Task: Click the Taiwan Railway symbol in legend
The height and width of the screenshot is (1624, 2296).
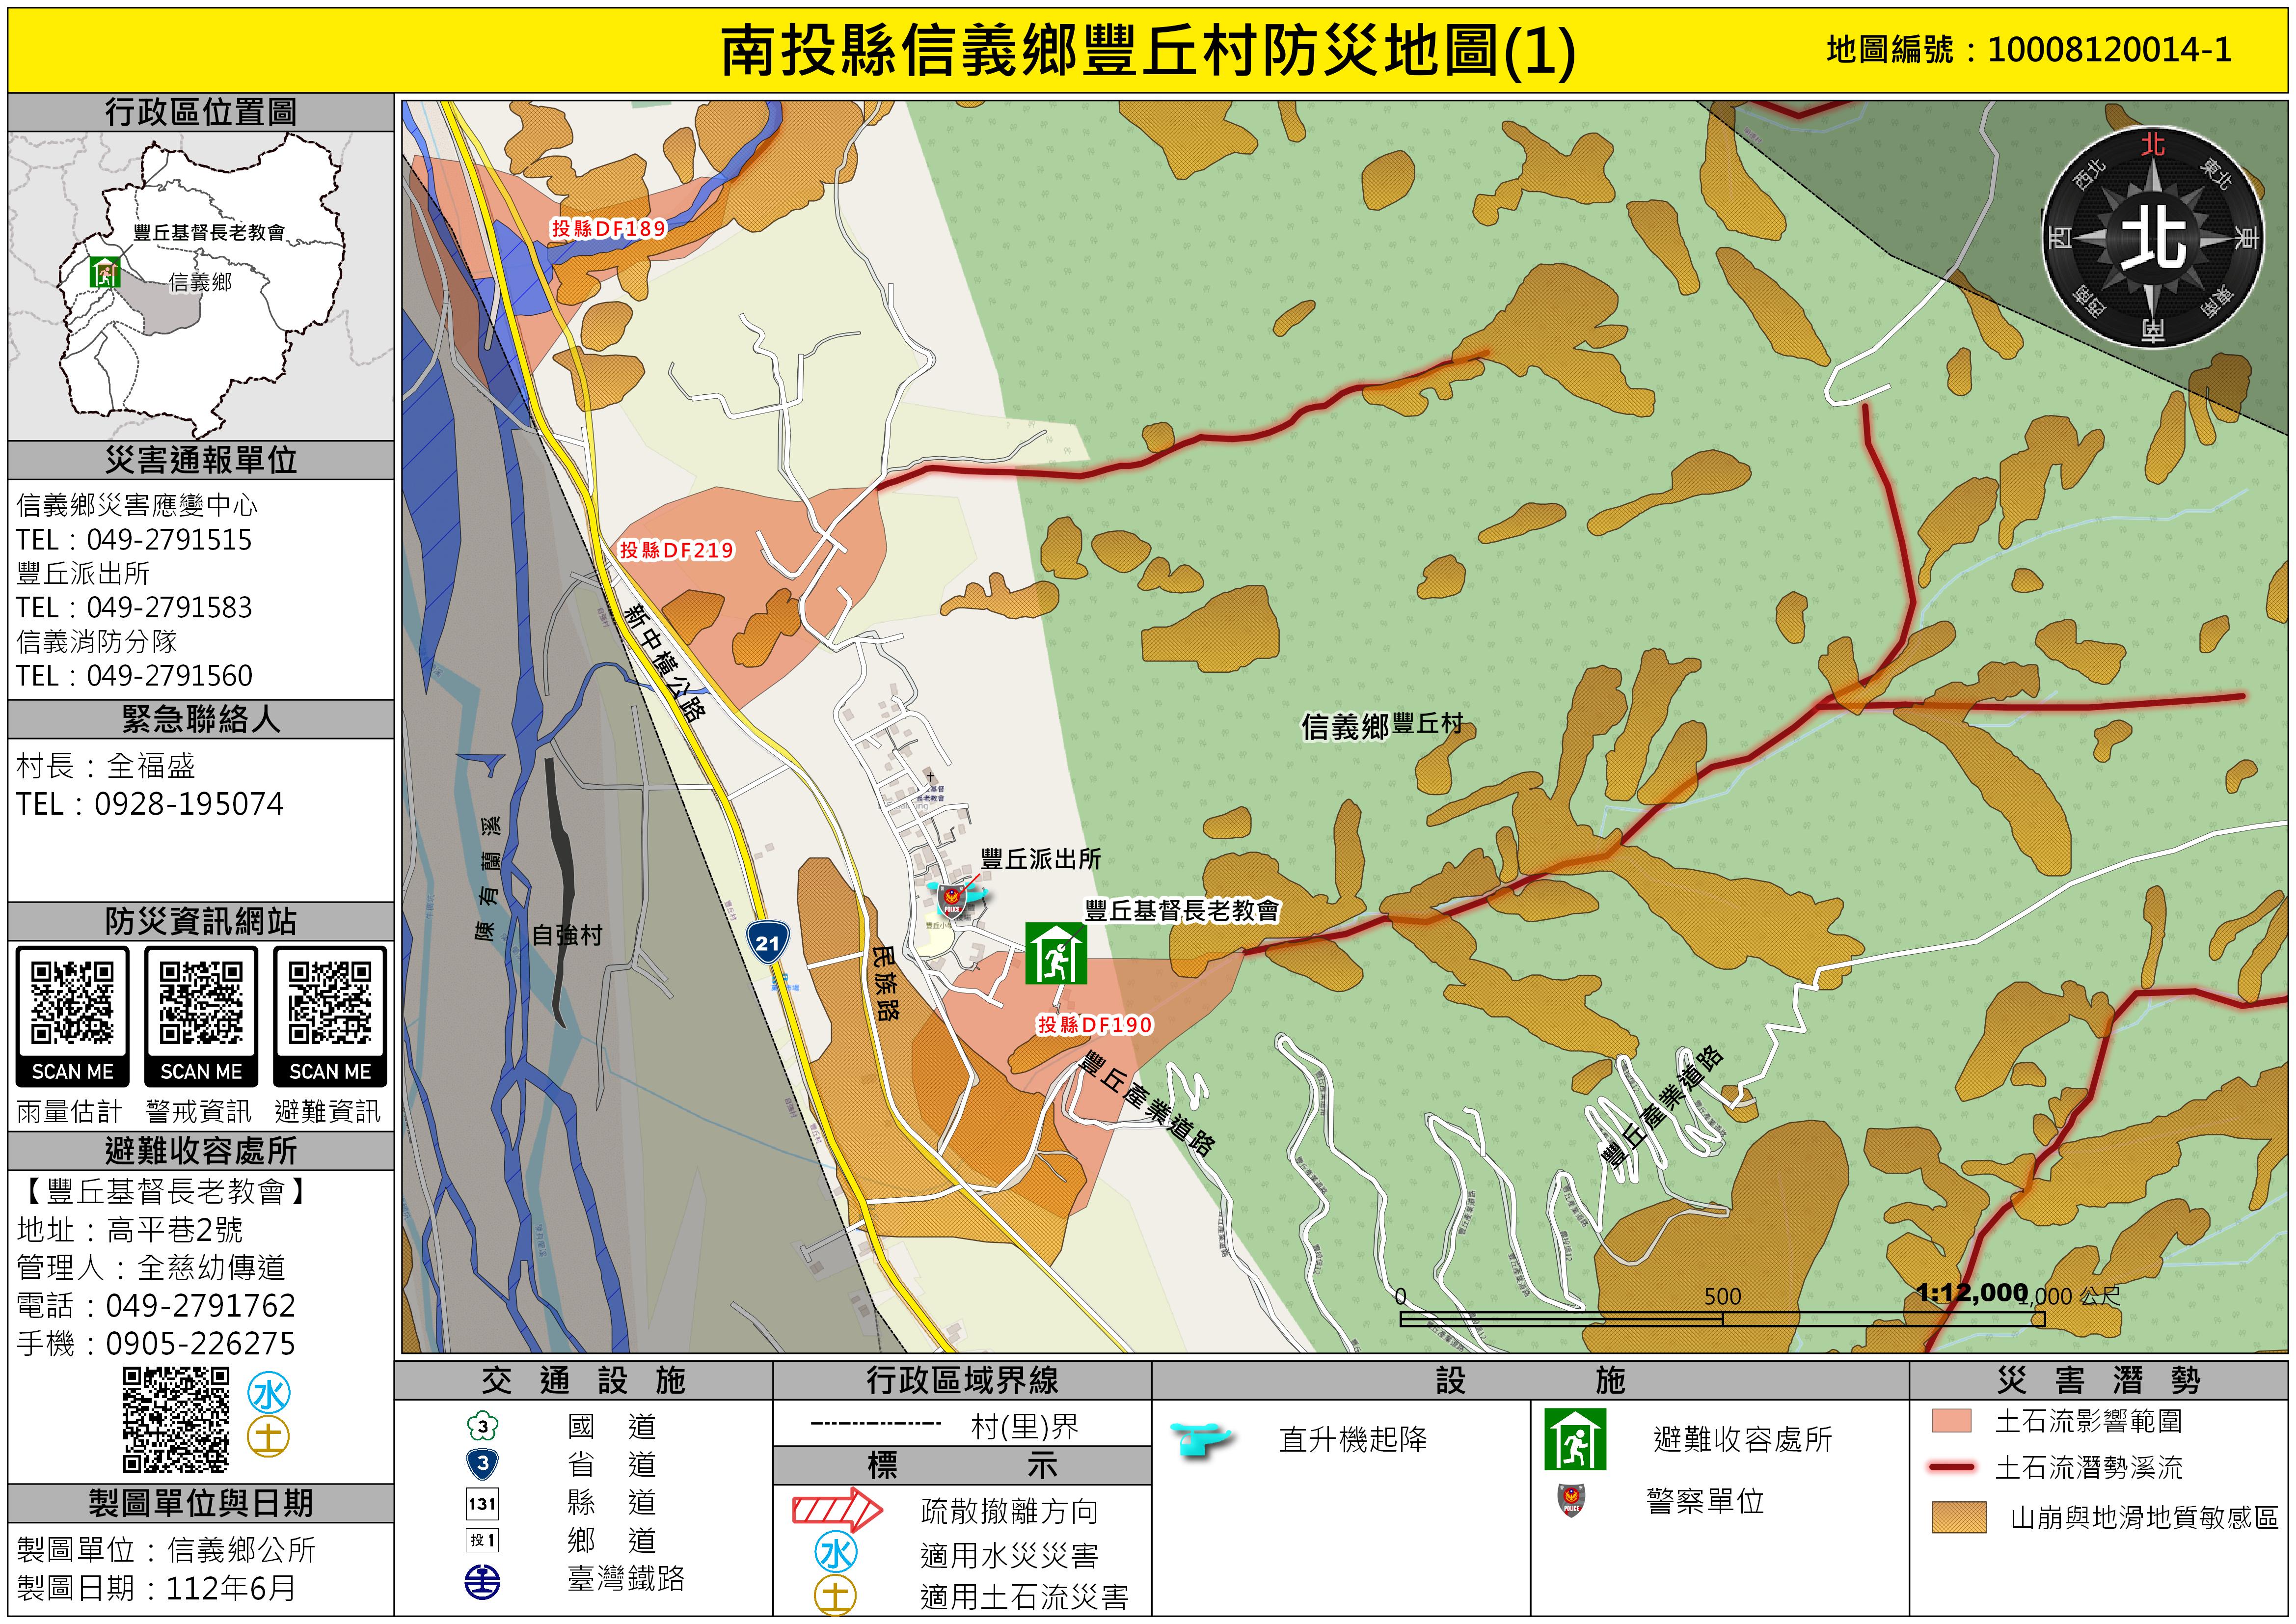Action: click(483, 1581)
